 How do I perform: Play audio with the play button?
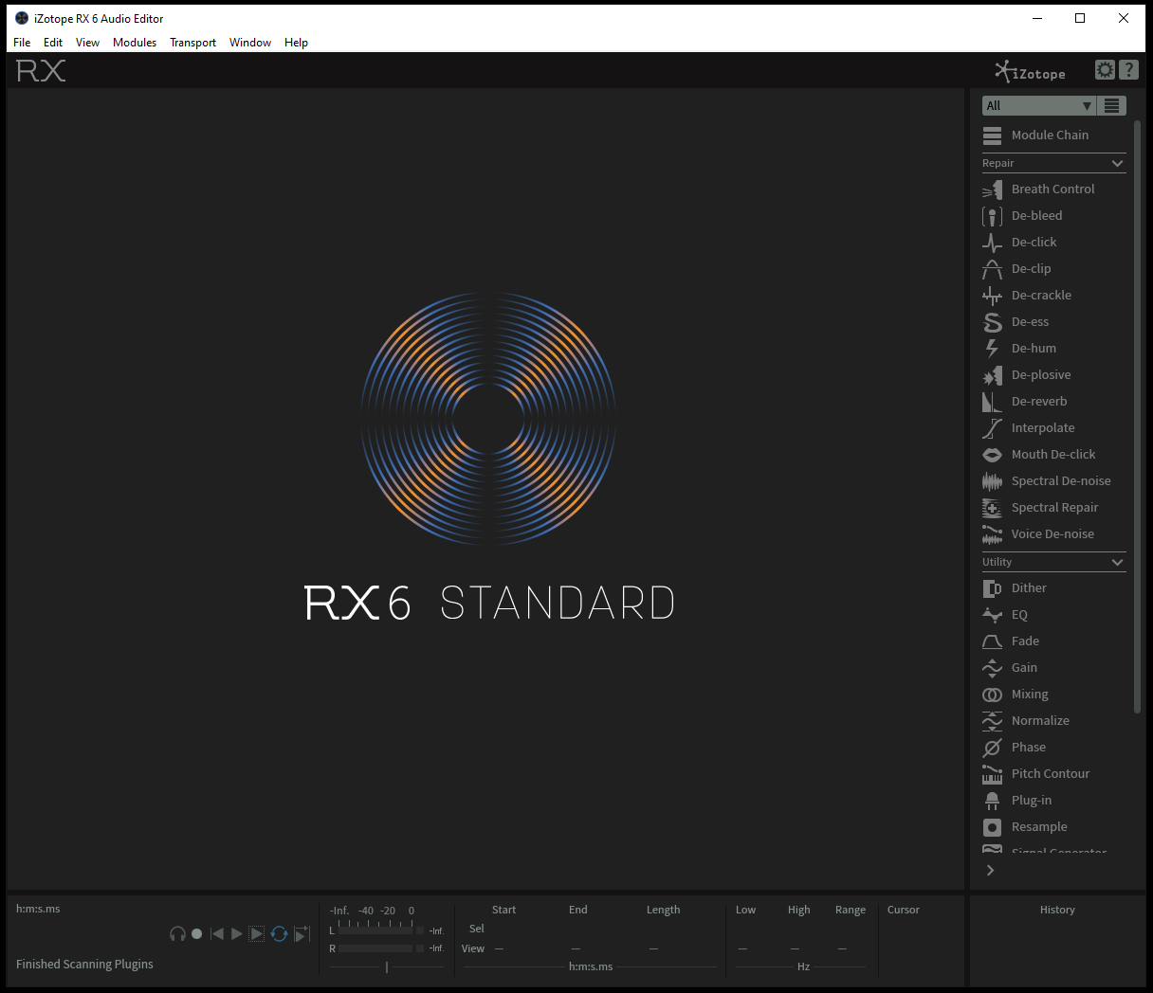(237, 934)
